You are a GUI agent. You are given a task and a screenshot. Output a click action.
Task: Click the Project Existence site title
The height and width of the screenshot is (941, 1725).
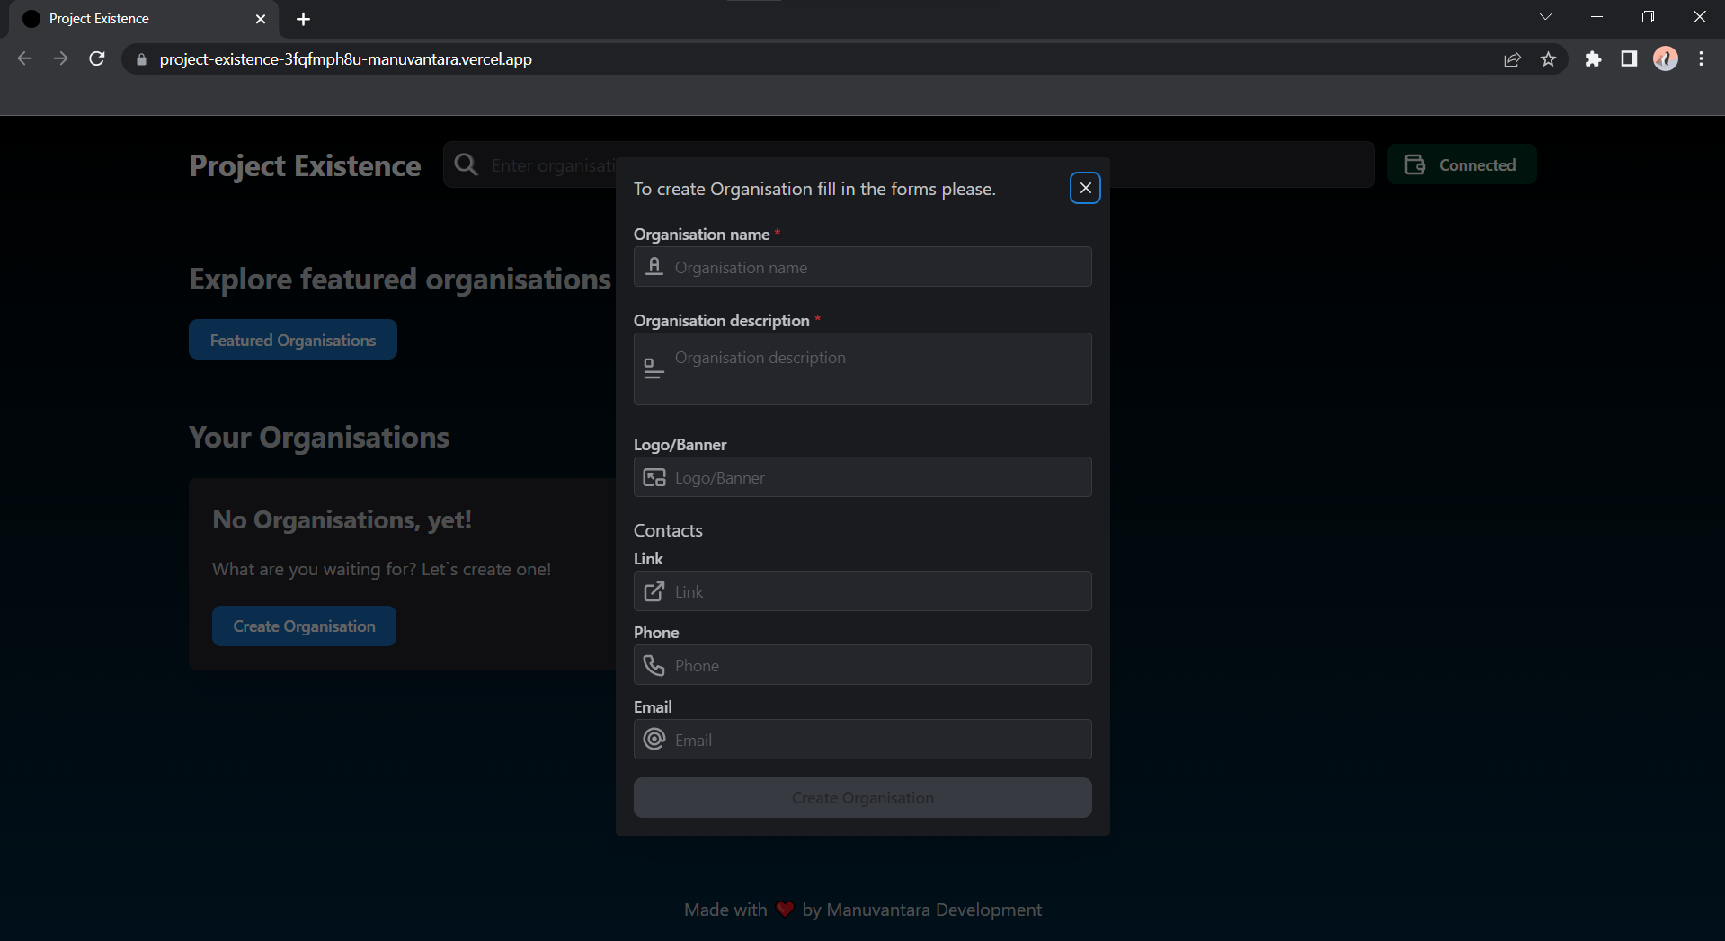click(x=305, y=166)
